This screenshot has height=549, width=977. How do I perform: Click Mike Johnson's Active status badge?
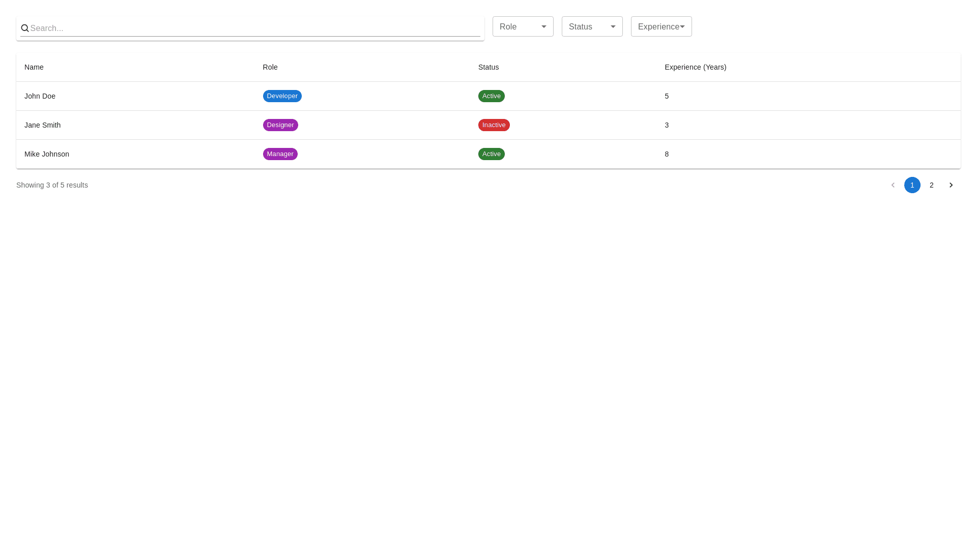pos(491,154)
